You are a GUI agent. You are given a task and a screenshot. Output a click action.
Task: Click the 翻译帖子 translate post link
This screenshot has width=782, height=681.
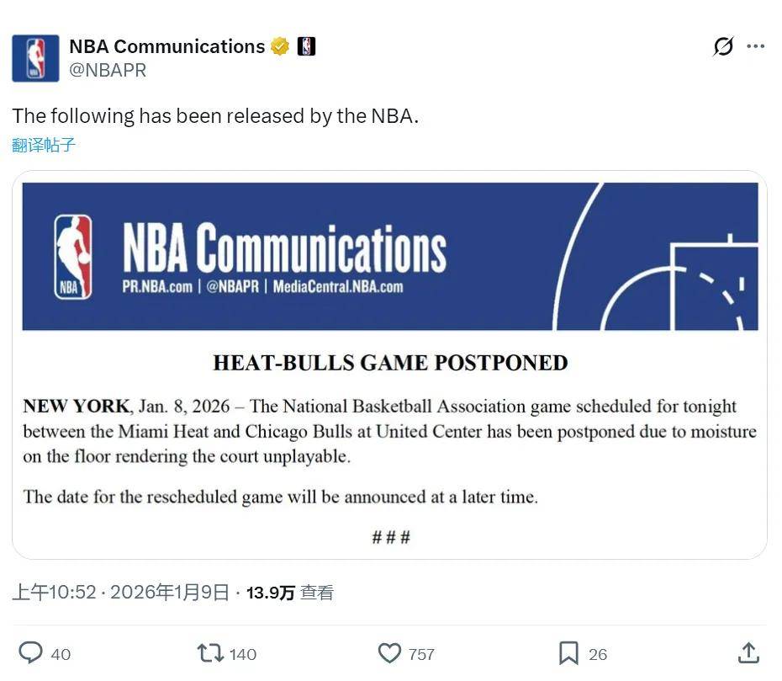click(x=44, y=145)
